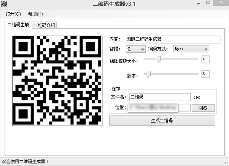Screen dimensions: 229x166
Task: Expand the 容错 level dropdown
Action: [135, 49]
